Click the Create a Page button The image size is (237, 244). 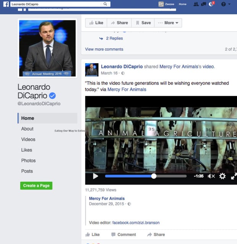pos(36,186)
